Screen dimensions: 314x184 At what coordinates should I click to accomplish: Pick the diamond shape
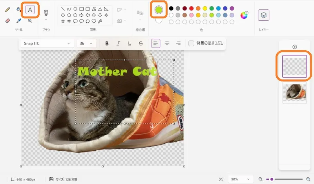pos(63,15)
